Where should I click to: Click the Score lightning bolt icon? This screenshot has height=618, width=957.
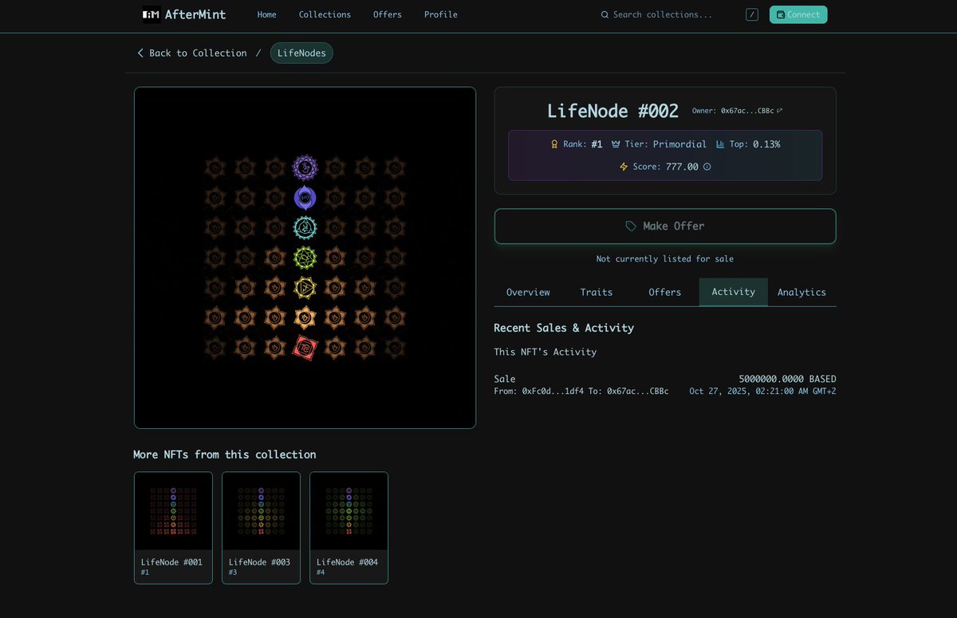pos(624,167)
